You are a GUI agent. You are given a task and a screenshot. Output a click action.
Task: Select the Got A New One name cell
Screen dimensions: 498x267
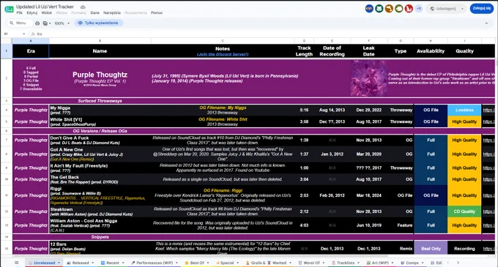point(100,154)
